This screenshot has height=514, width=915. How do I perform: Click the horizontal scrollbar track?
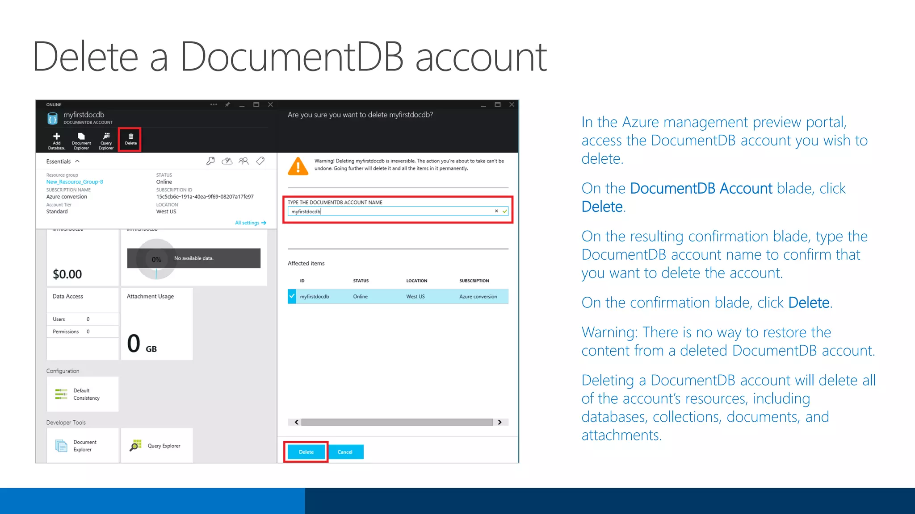coord(397,422)
